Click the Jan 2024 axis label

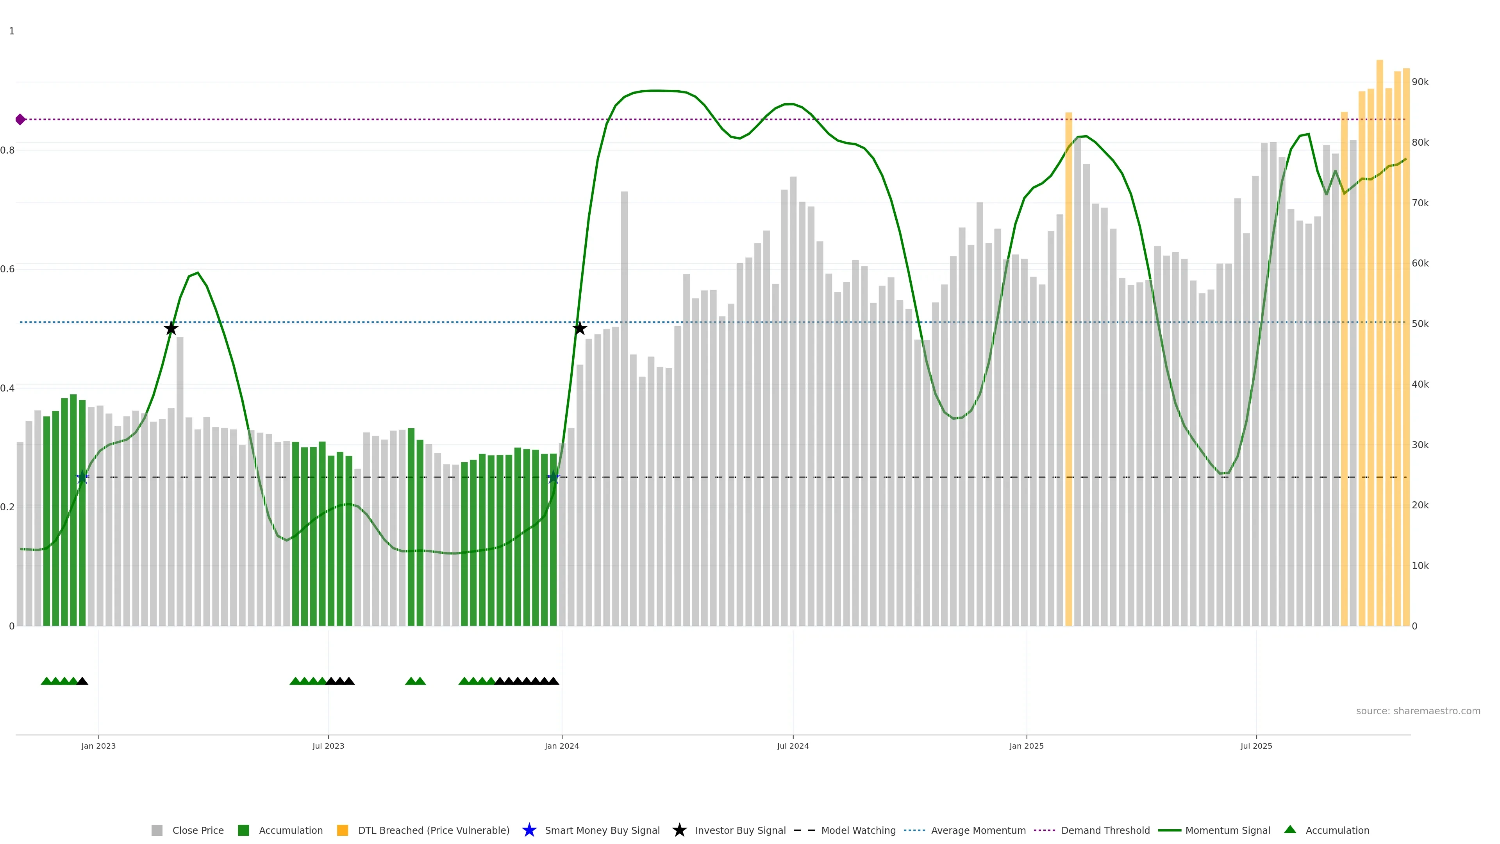pos(561,746)
